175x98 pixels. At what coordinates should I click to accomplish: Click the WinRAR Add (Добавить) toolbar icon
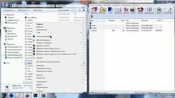tap(94, 10)
